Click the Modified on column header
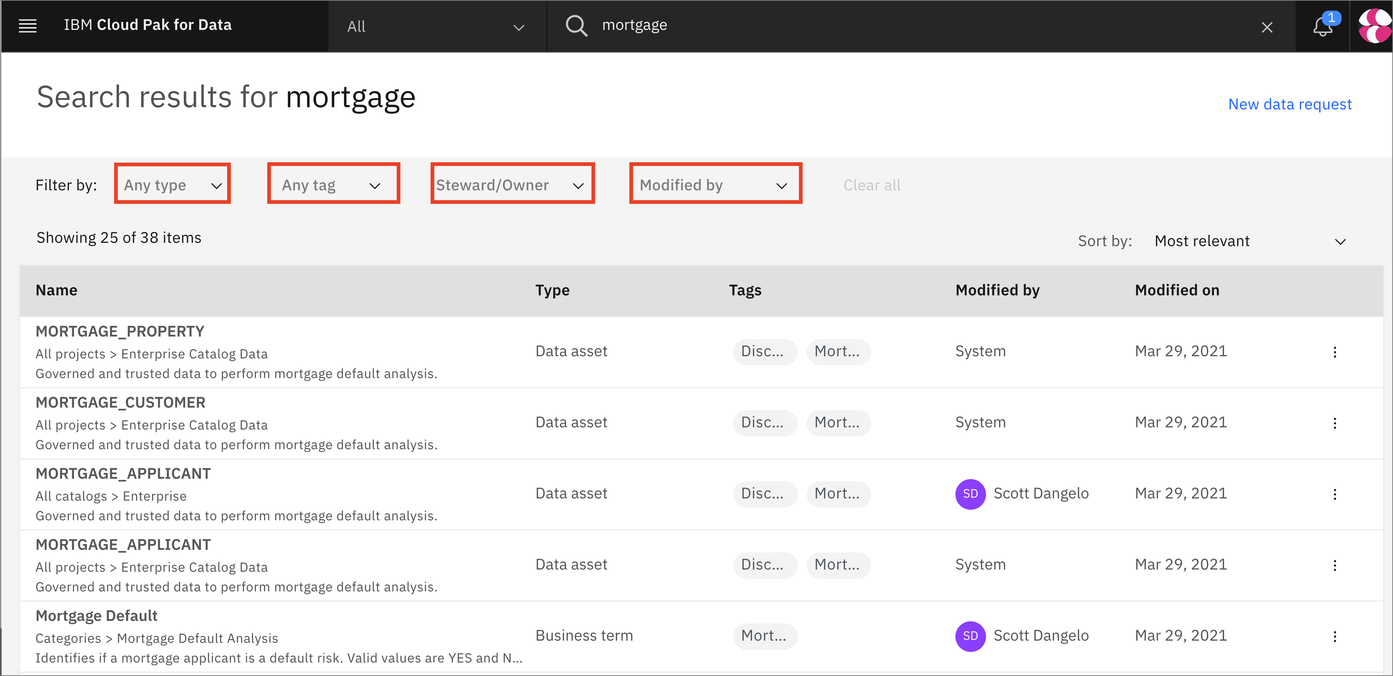 click(x=1177, y=290)
